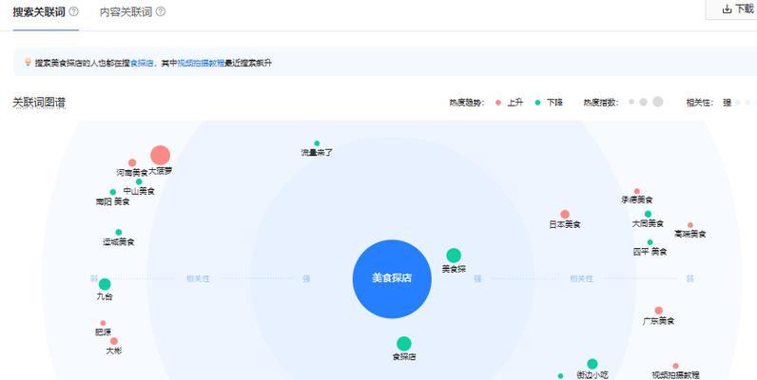Click the red 河南美食 node
The image size is (757, 380).
132,163
